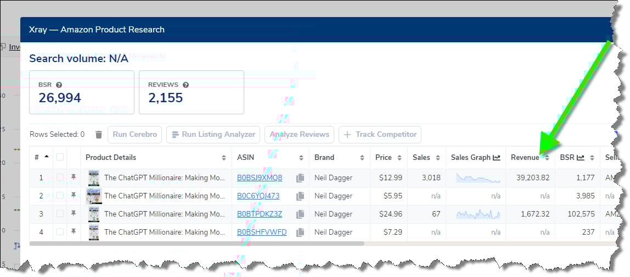Screen dimensions: 630x277
Task: Select row 1 checkbox
Action: [60, 178]
